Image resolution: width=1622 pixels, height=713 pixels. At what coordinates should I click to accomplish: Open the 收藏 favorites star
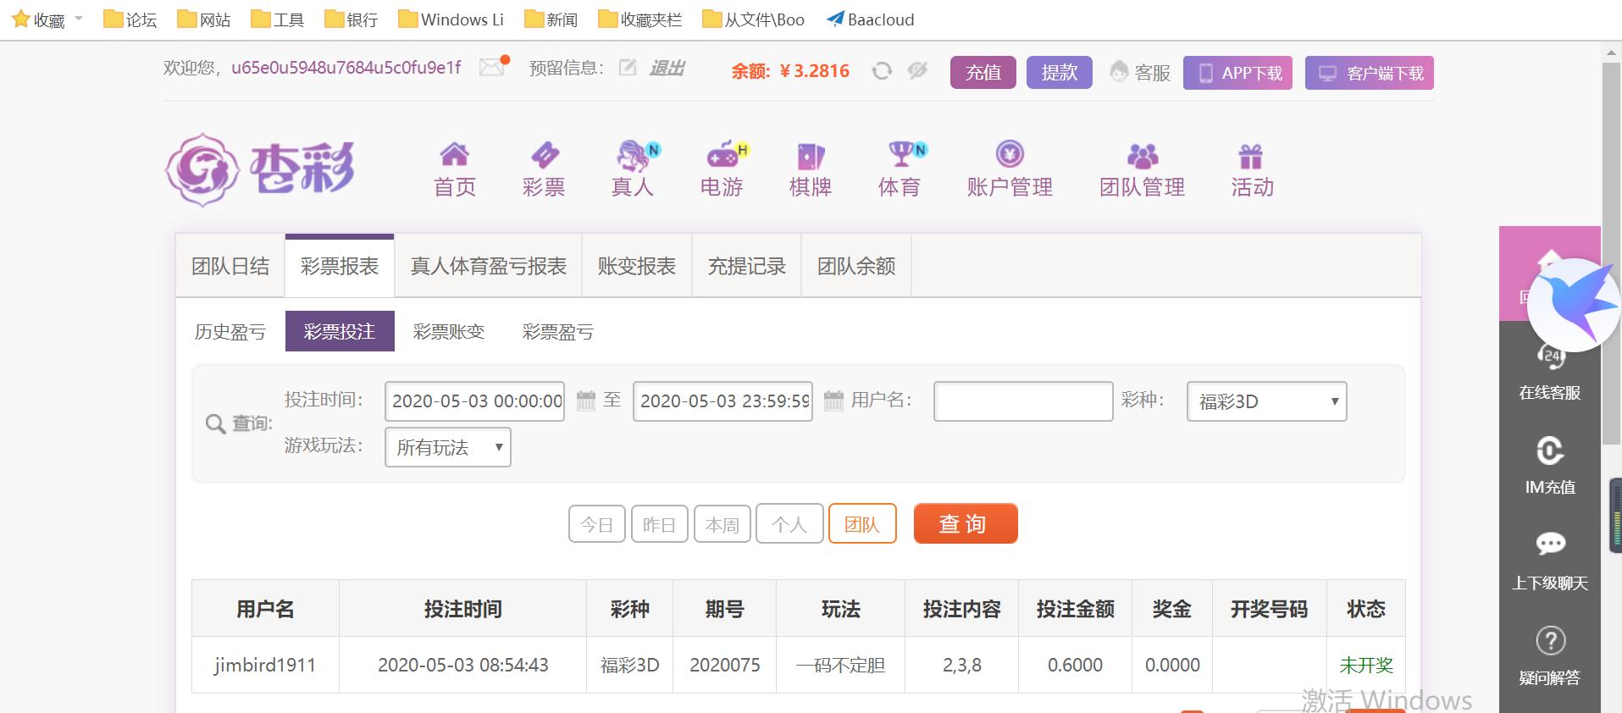[21, 19]
